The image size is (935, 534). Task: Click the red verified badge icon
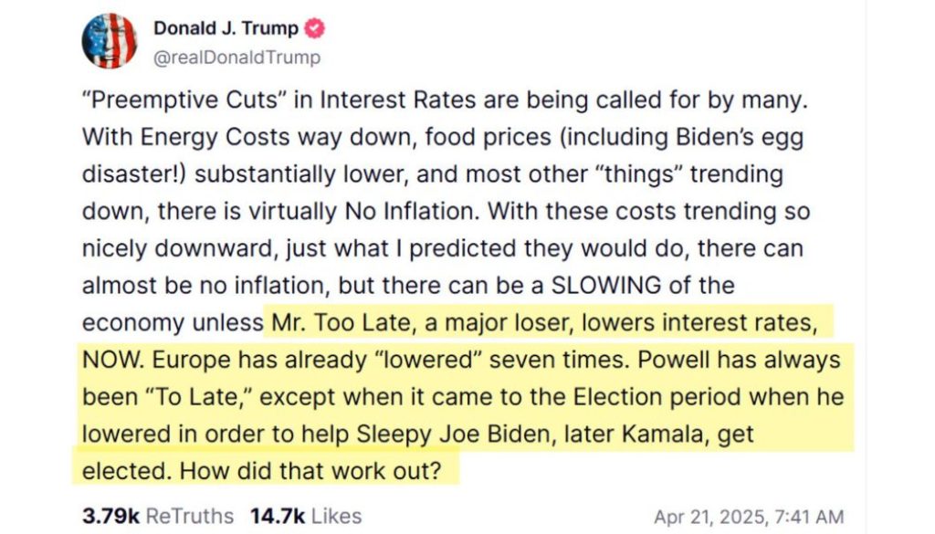(x=315, y=28)
